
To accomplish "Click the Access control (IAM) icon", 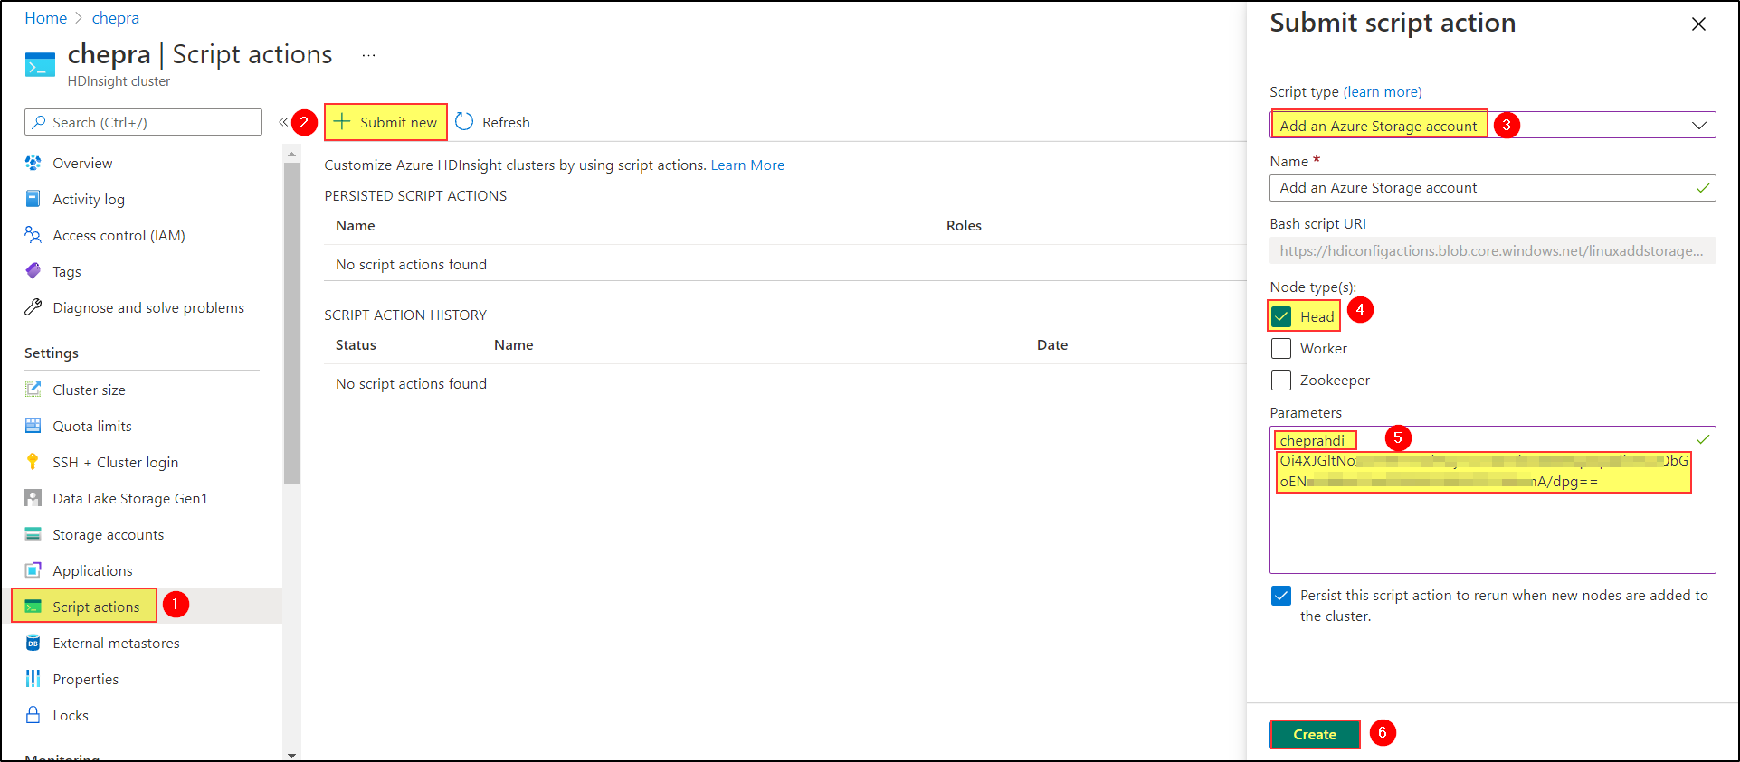I will click(x=33, y=235).
